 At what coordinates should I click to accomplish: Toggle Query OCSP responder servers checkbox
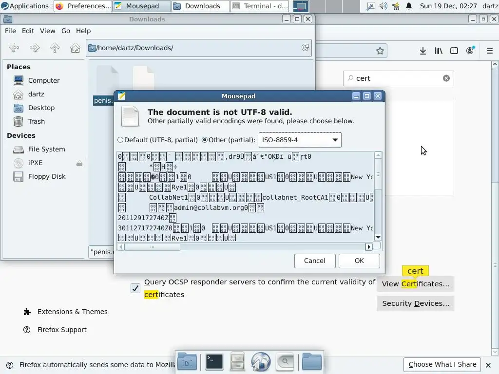tap(135, 288)
